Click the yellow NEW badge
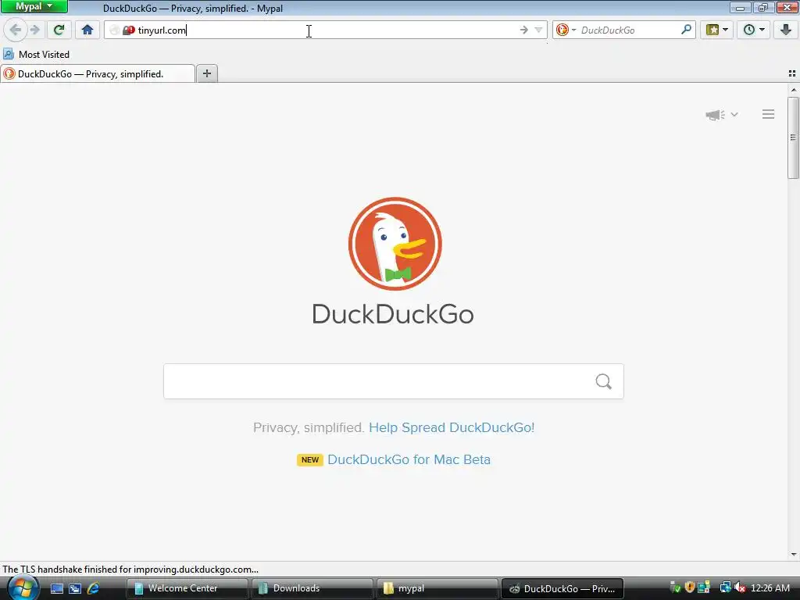 309,459
